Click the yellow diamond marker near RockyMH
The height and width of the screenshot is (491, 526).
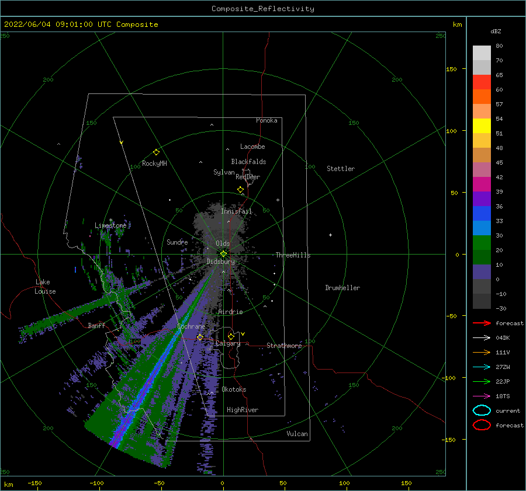(156, 152)
